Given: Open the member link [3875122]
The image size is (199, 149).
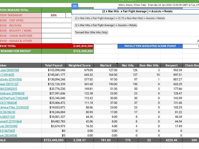Looking at the screenshot, I should pyautogui.click(x=9, y=84).
